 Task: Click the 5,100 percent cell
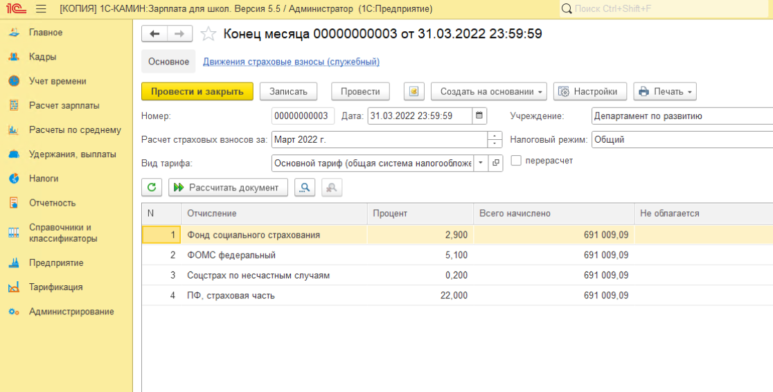tap(420, 255)
